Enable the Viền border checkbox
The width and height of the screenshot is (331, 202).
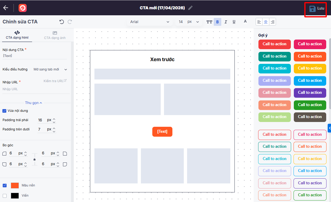coord(4,196)
